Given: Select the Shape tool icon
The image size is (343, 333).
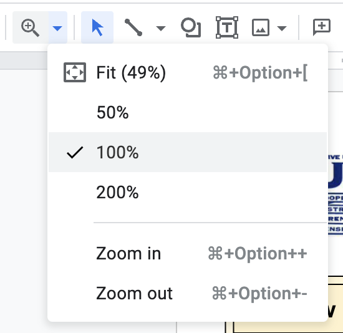Looking at the screenshot, I should [x=191, y=27].
